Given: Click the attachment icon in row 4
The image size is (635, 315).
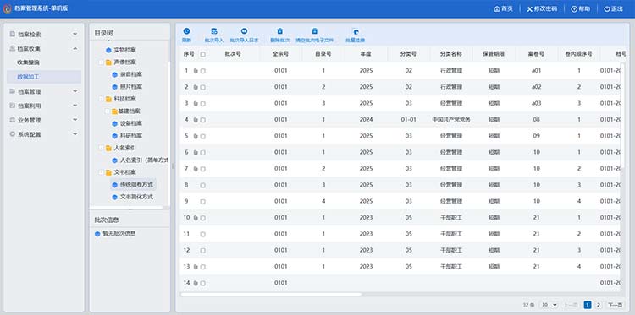Looking at the screenshot, I should 196,120.
